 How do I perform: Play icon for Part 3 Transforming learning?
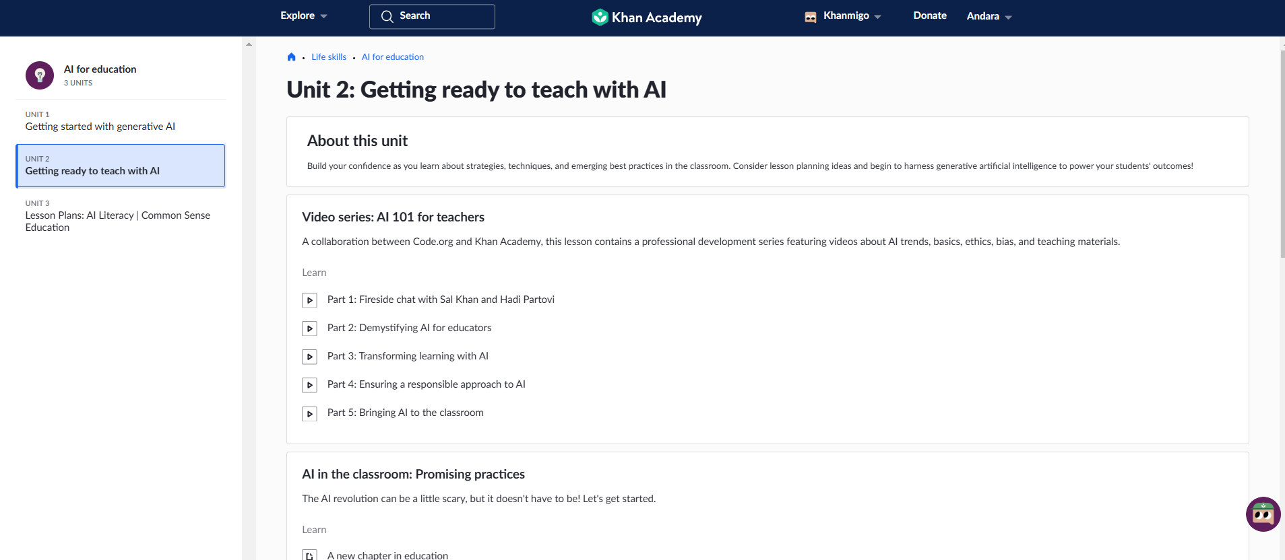point(309,357)
